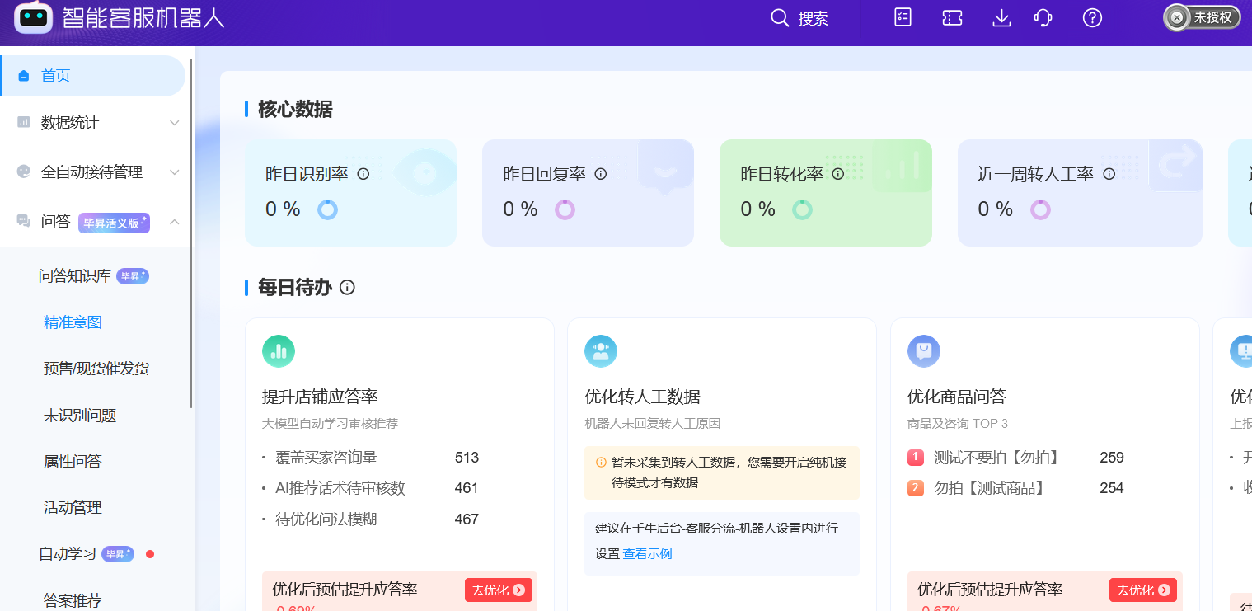Click 勿拍【测试商品】 product row

pos(1015,488)
